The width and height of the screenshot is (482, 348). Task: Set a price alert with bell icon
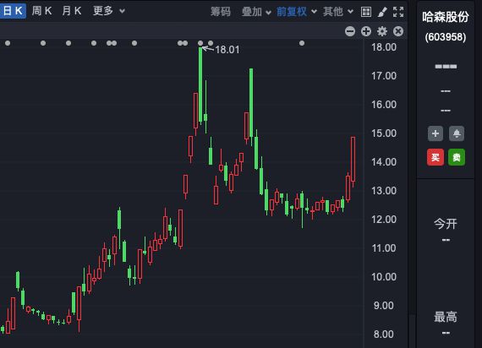457,133
